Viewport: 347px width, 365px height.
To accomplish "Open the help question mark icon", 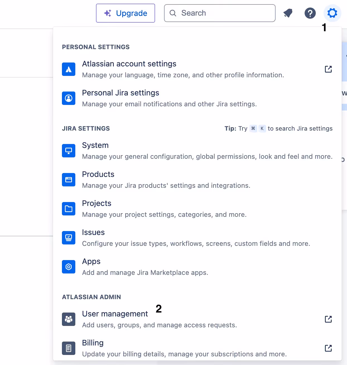I will (310, 13).
